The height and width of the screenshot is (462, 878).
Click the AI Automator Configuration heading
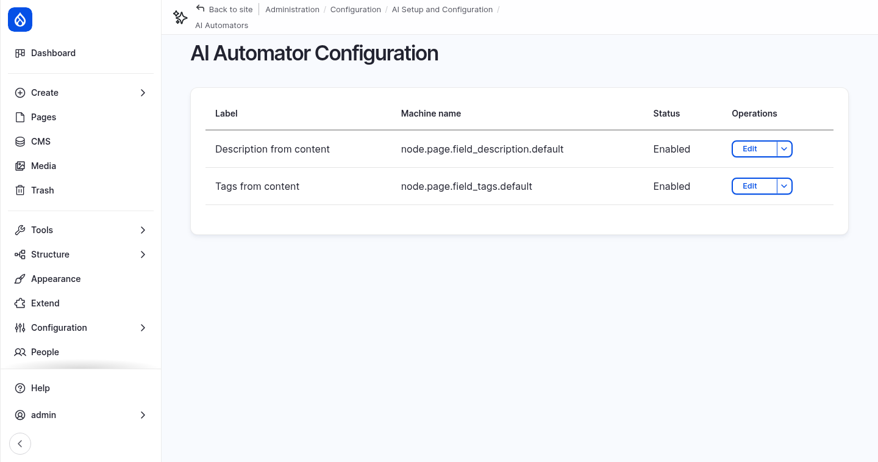click(x=315, y=54)
